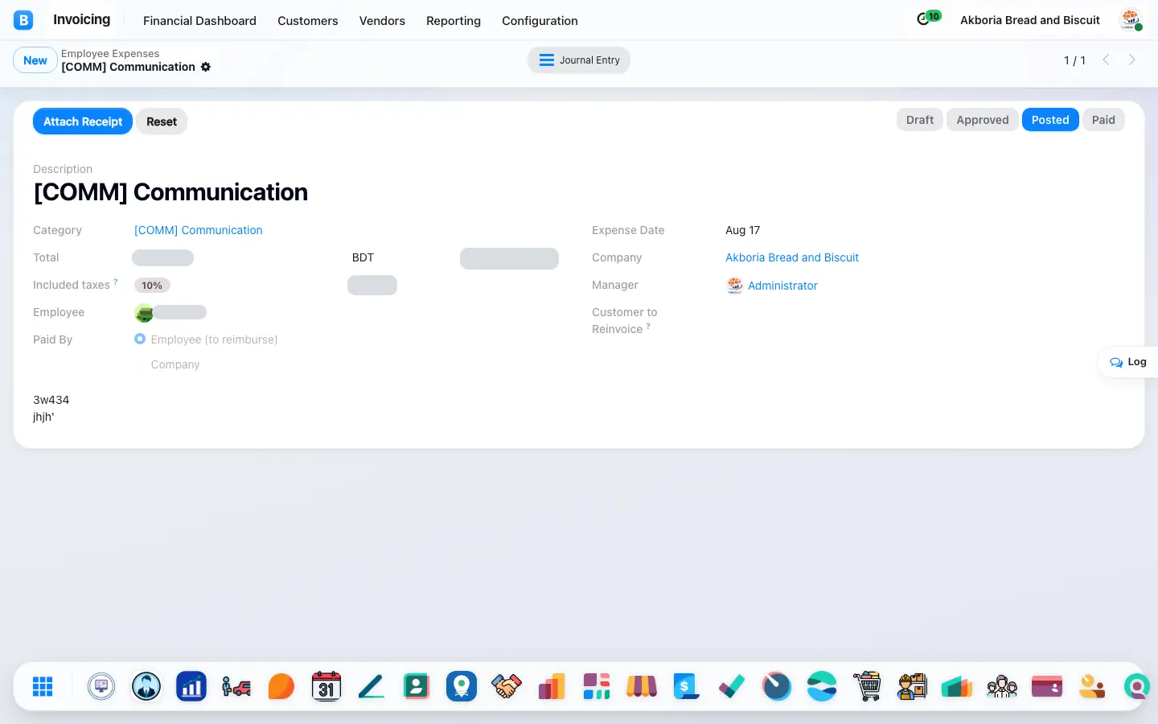Launch the round gauge dial app
The height and width of the screenshot is (724, 1158).
point(777,686)
